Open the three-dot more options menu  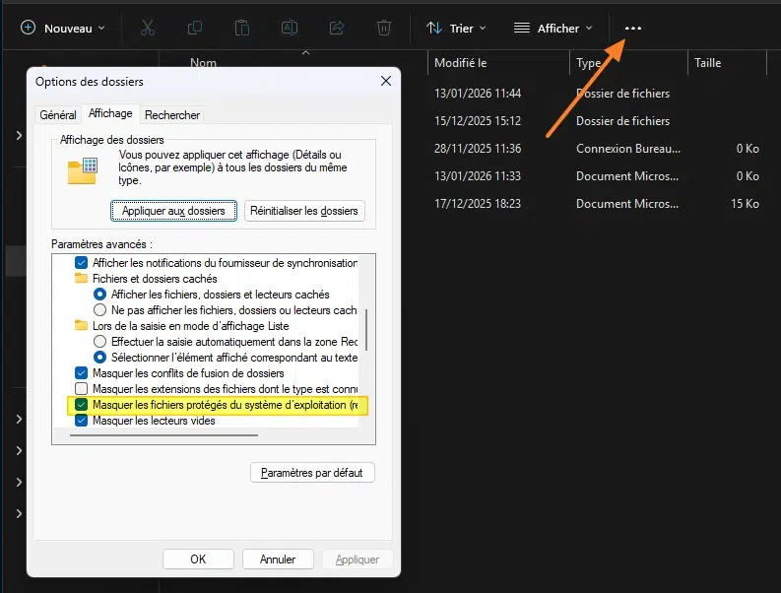[x=633, y=29]
